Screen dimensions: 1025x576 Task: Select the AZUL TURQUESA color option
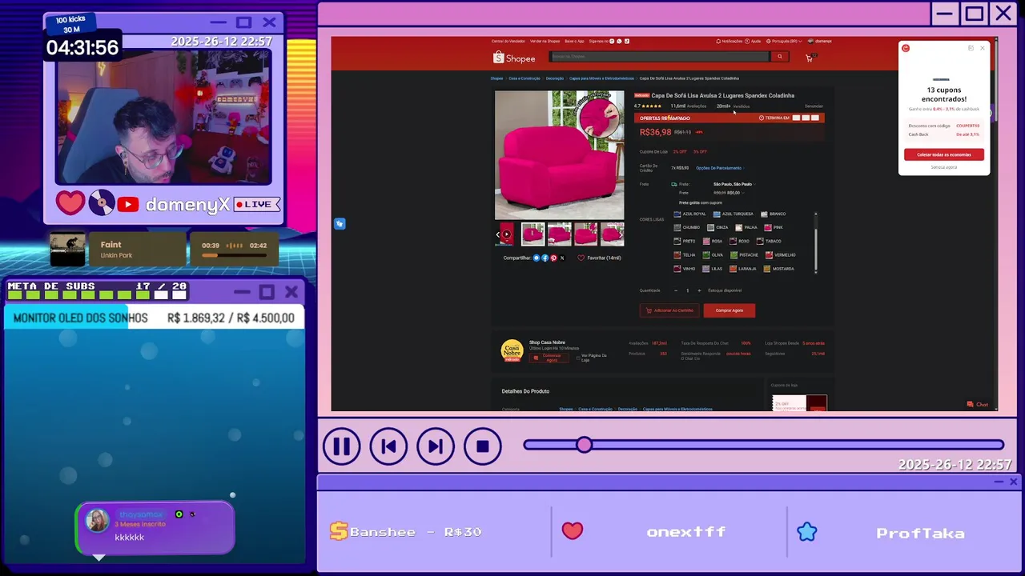click(x=733, y=214)
